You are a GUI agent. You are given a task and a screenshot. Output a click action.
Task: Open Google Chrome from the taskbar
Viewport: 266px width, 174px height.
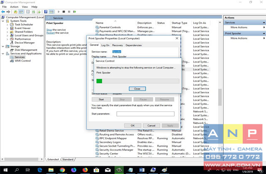click(x=62, y=170)
